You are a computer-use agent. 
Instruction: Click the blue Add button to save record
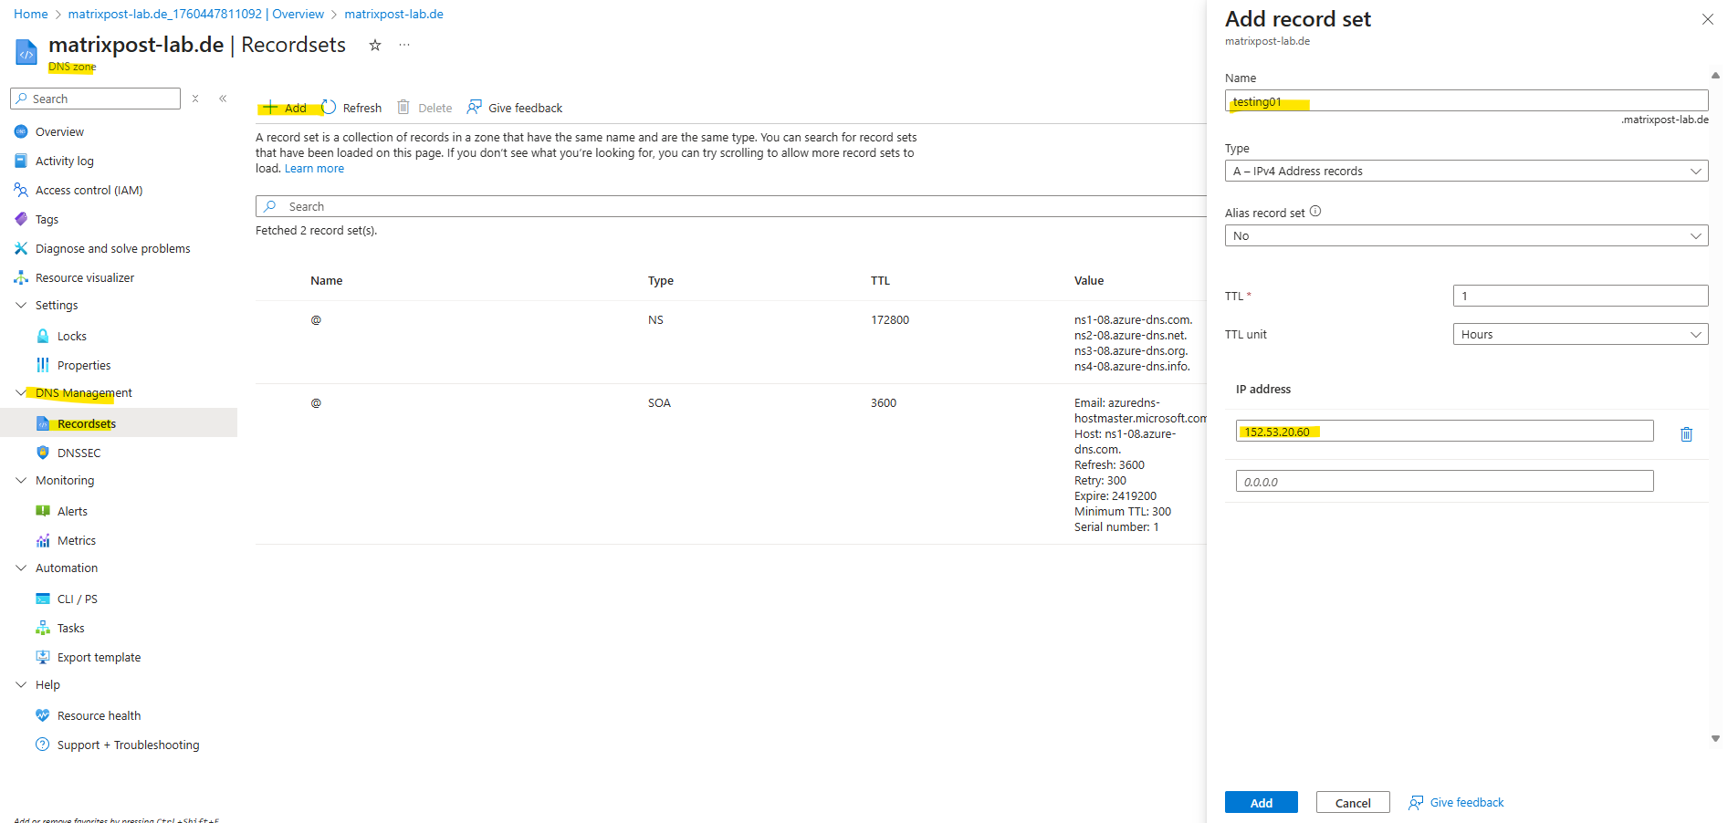(1261, 802)
